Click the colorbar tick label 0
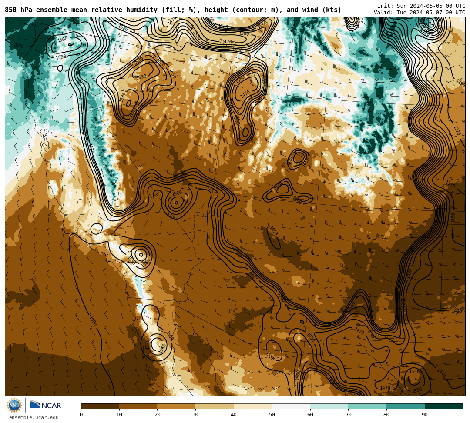 (81, 415)
